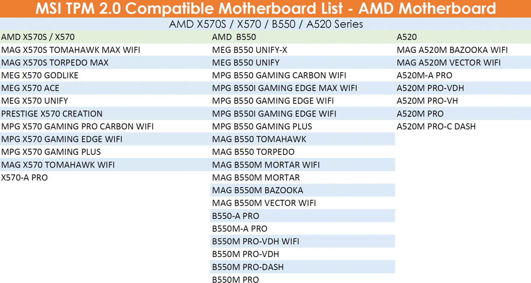
Task: Select MPG B550 GAMING CARBON WIFI
Action: point(279,75)
